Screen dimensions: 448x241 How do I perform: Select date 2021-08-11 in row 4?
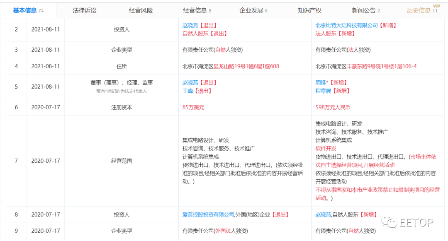pyautogui.click(x=46, y=66)
